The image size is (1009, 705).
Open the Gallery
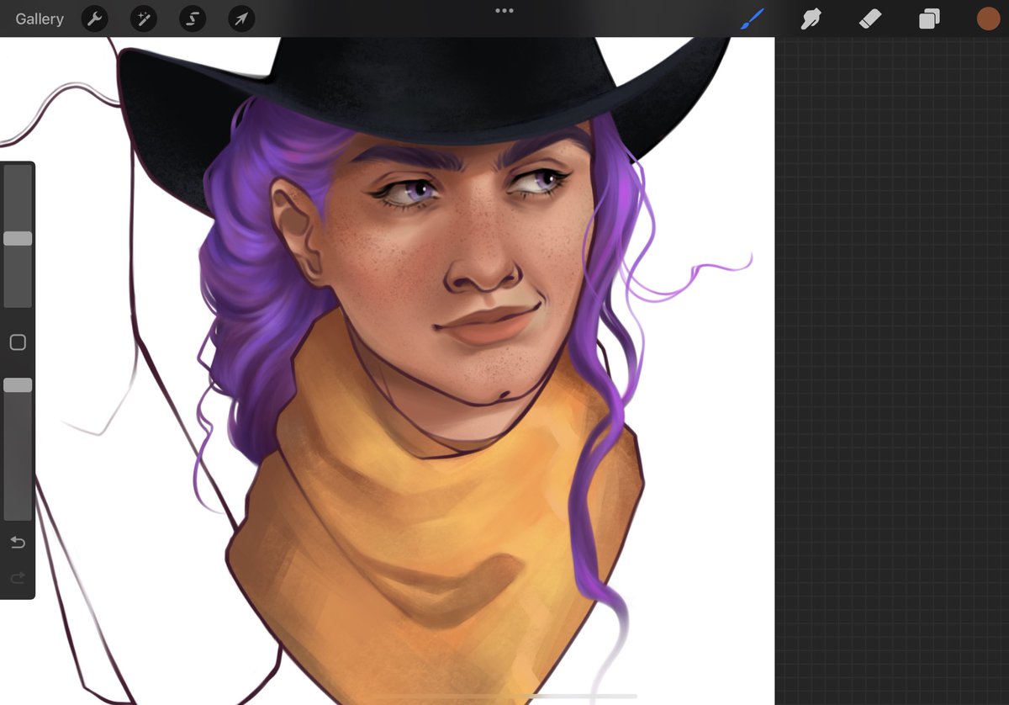[40, 19]
